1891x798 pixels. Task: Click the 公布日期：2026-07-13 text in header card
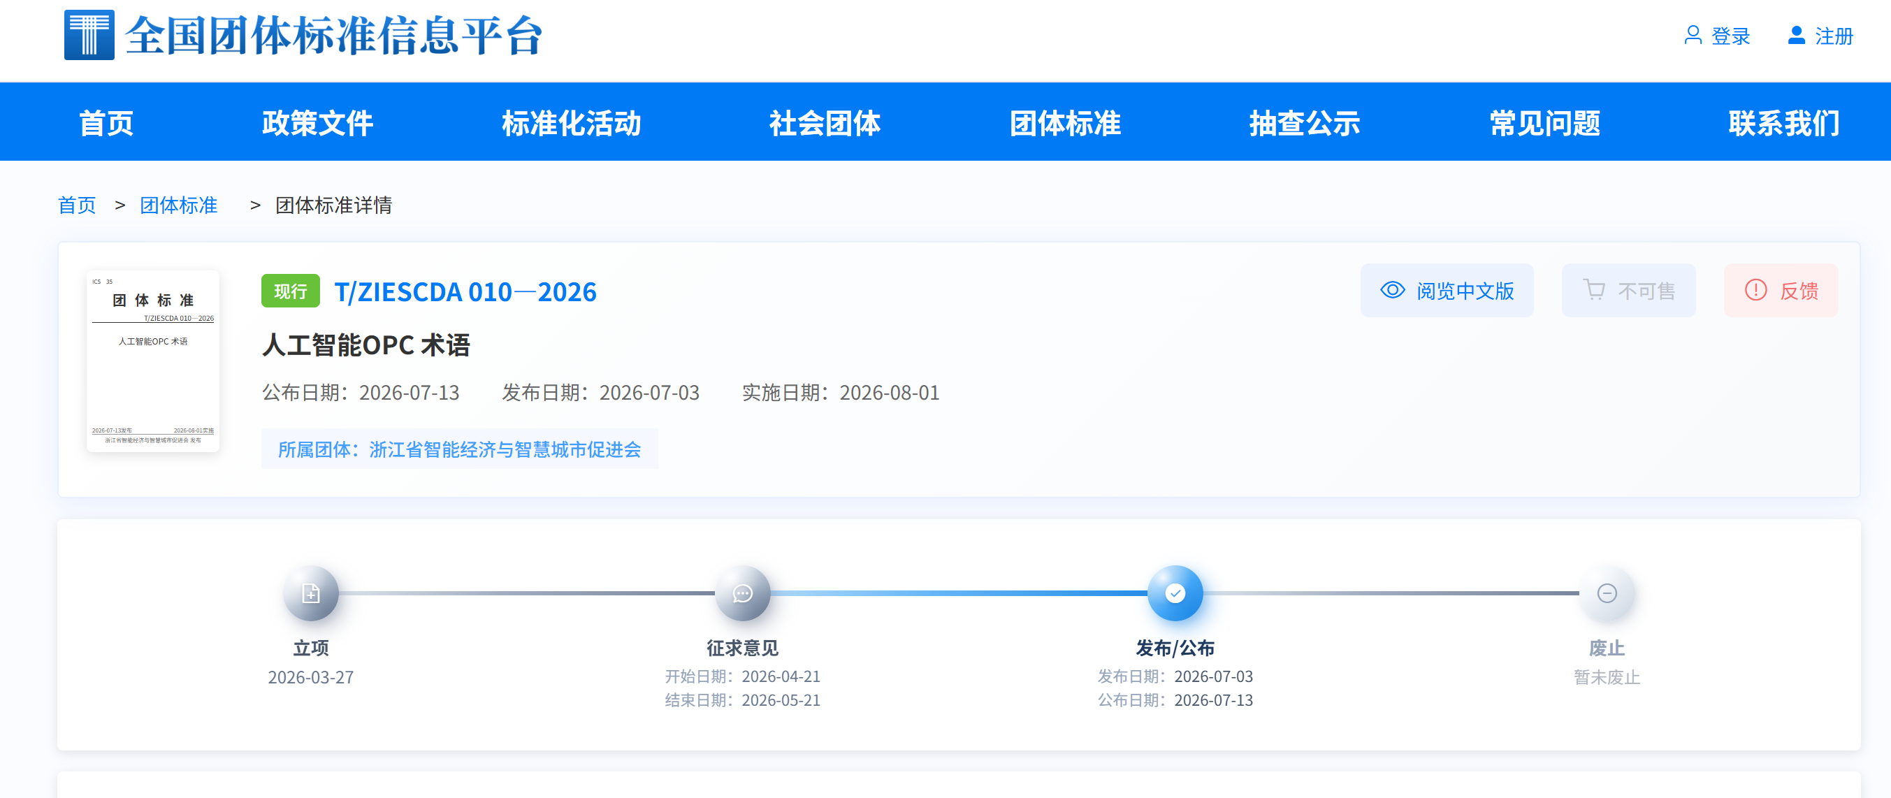click(361, 393)
